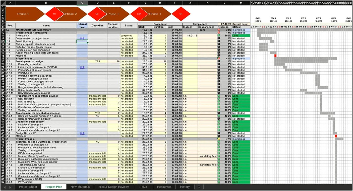
Task: Select column header B
Action: (46, 3)
